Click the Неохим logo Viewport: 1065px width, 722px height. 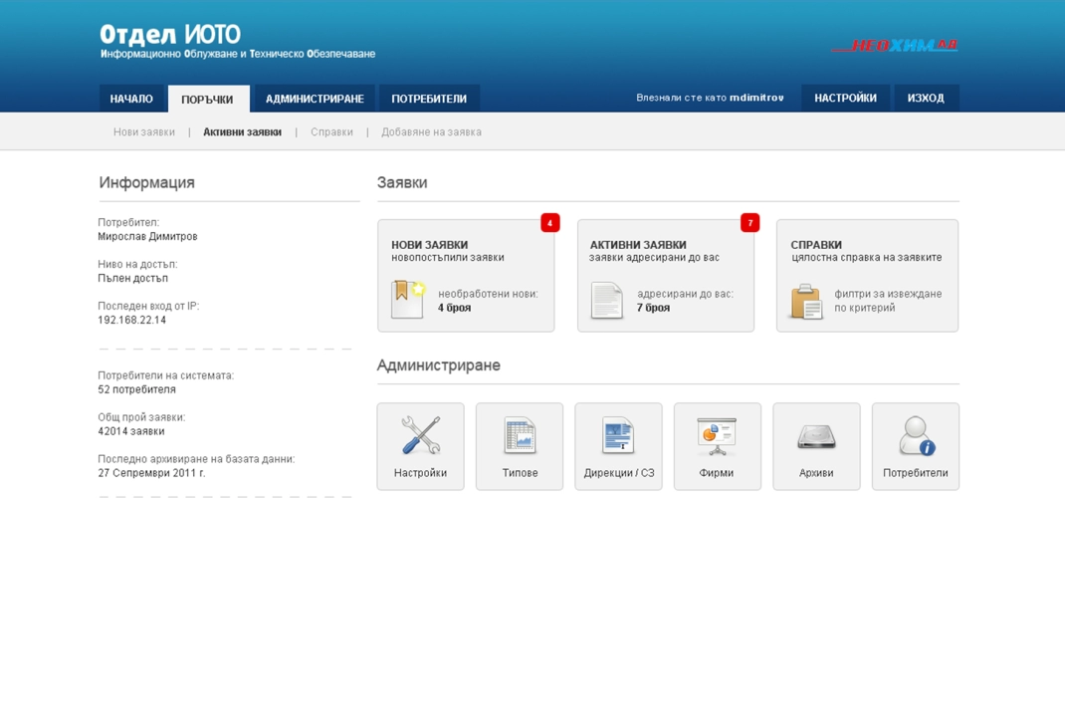coord(894,46)
